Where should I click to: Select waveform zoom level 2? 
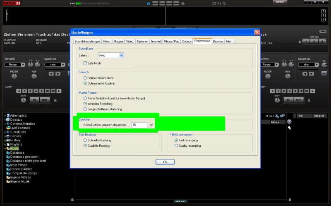(323, 15)
